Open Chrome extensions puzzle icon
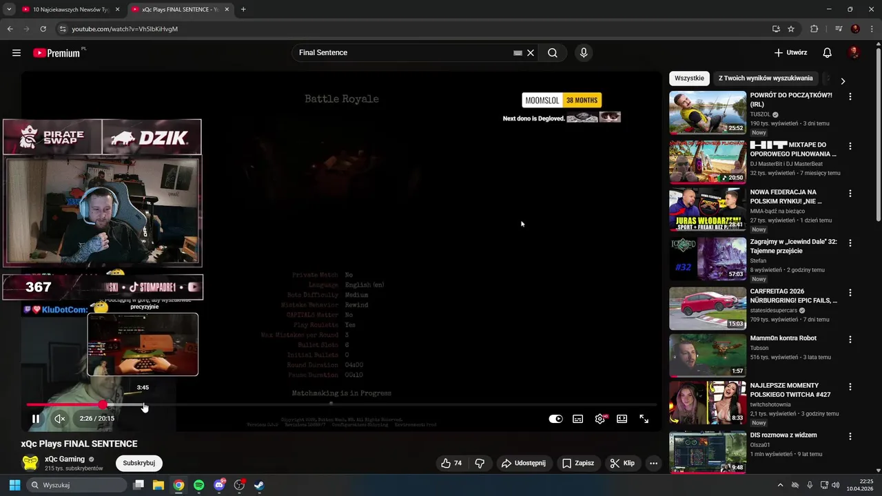This screenshot has width=882, height=496. point(814,29)
